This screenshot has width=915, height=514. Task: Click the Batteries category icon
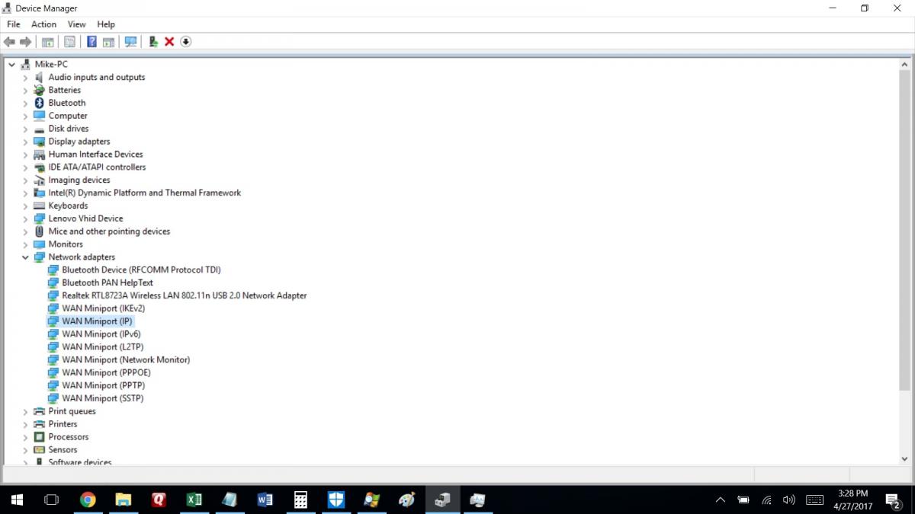pos(40,90)
